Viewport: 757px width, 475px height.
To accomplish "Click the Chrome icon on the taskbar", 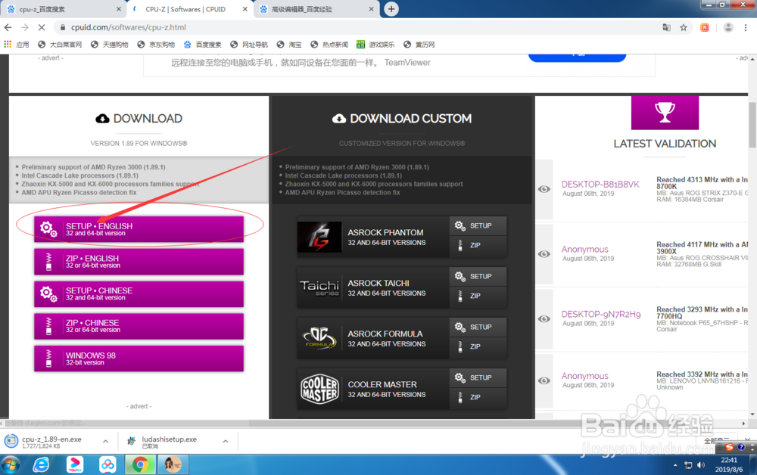I will click(140, 465).
